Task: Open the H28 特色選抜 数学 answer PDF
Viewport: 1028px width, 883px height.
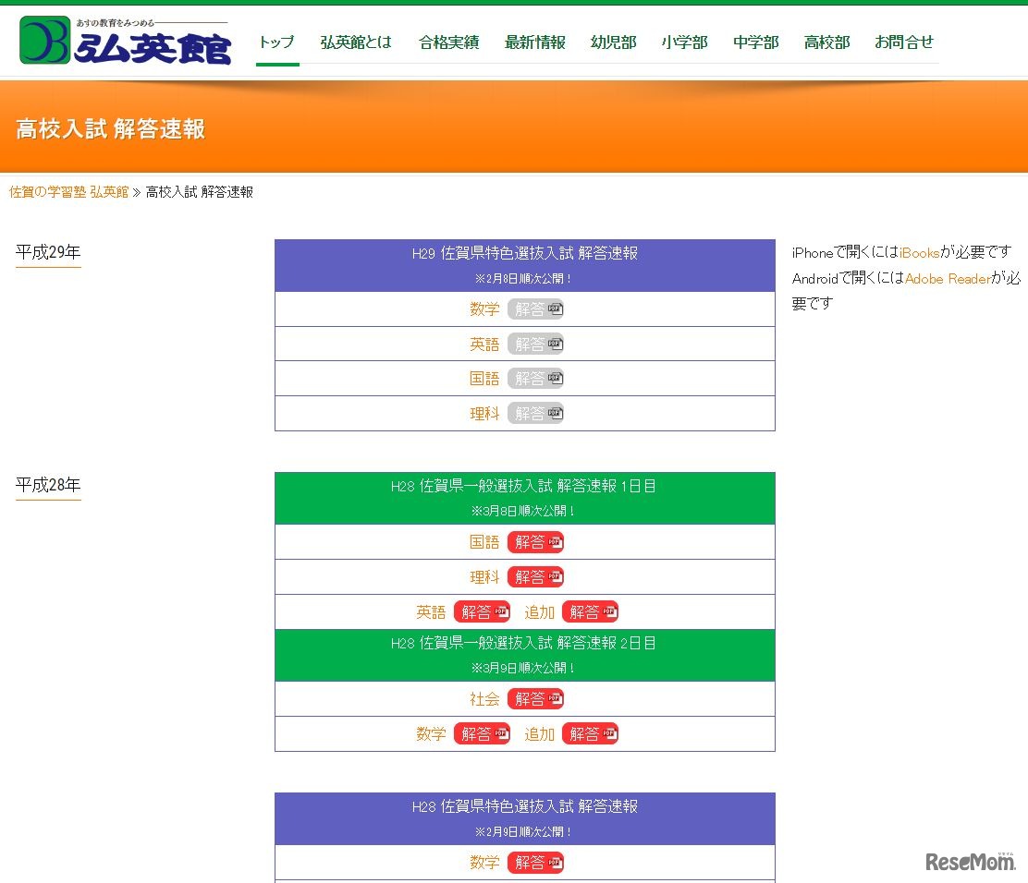Action: [537, 862]
